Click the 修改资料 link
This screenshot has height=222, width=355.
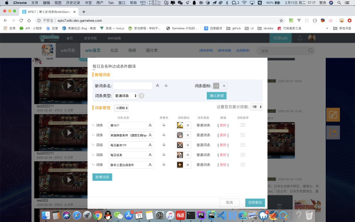pos(206,51)
